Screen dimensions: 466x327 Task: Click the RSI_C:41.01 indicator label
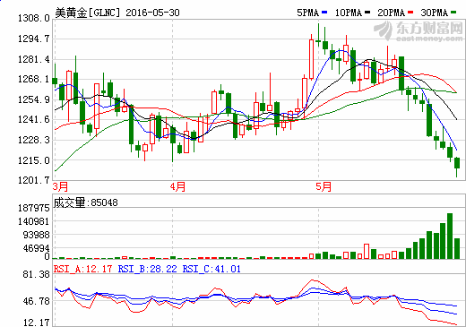(211, 269)
